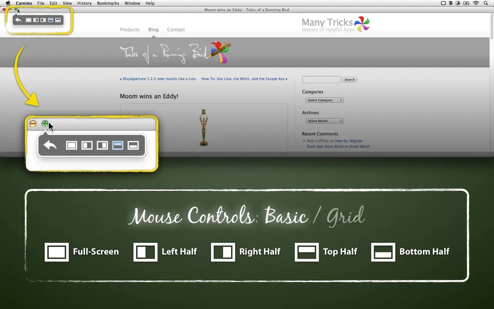Go to the Products page tab
Viewport: 494px width, 309px height.
129,29
